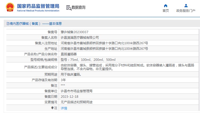The width and height of the screenshot is (200, 113).
Task: Select product name 直肠灌肠器
Action: [69, 54]
